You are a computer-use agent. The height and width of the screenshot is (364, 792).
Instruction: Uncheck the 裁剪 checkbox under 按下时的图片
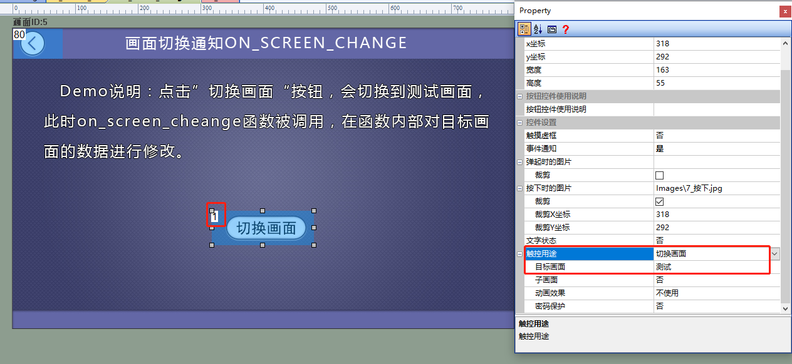click(659, 201)
